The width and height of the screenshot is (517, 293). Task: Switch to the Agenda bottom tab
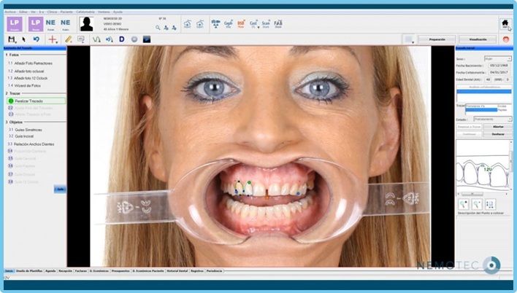(x=50, y=271)
